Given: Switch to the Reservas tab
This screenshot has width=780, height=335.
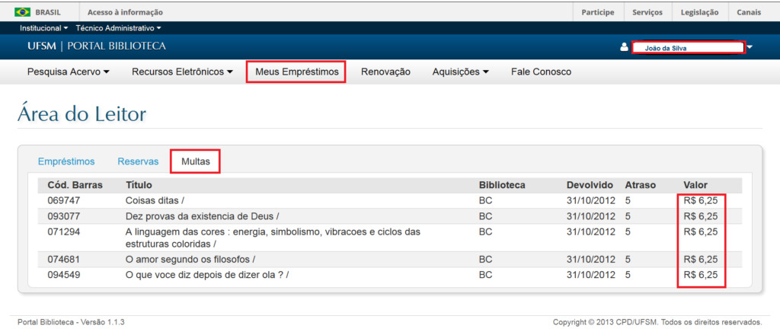Looking at the screenshot, I should tap(138, 161).
